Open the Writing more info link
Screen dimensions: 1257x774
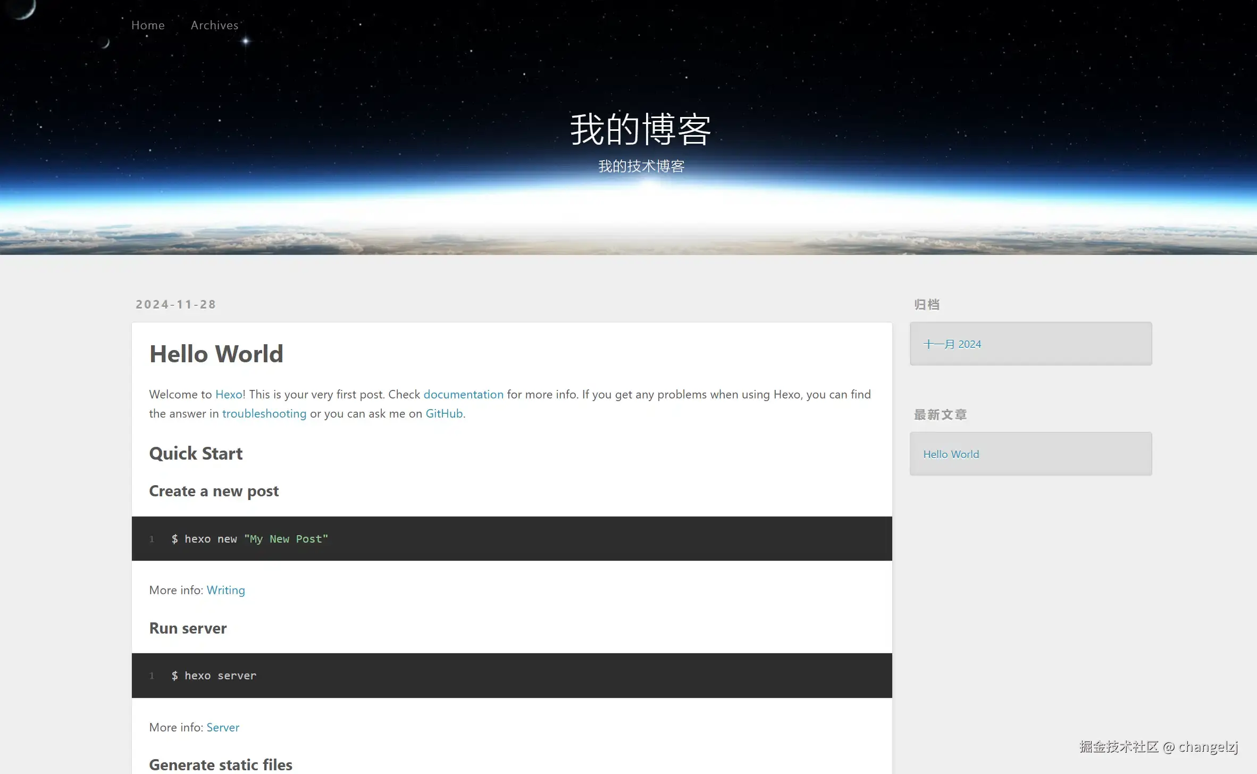(x=225, y=590)
